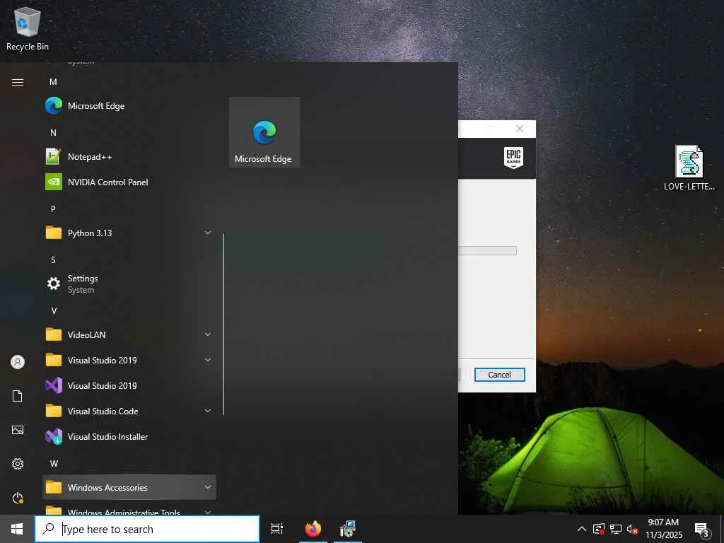Show hidden system tray icons
The height and width of the screenshot is (543, 724).
[x=582, y=529]
